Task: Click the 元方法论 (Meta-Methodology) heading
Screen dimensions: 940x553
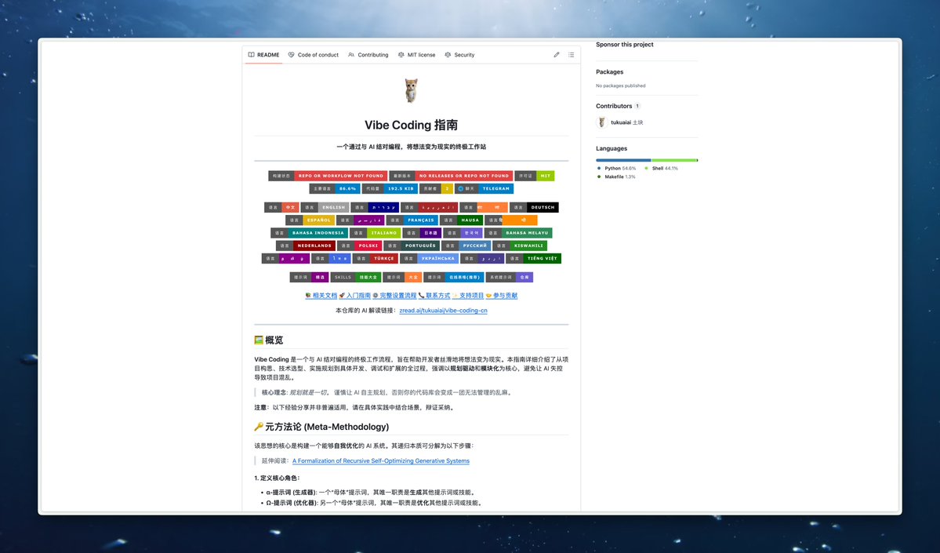Action: (321, 427)
